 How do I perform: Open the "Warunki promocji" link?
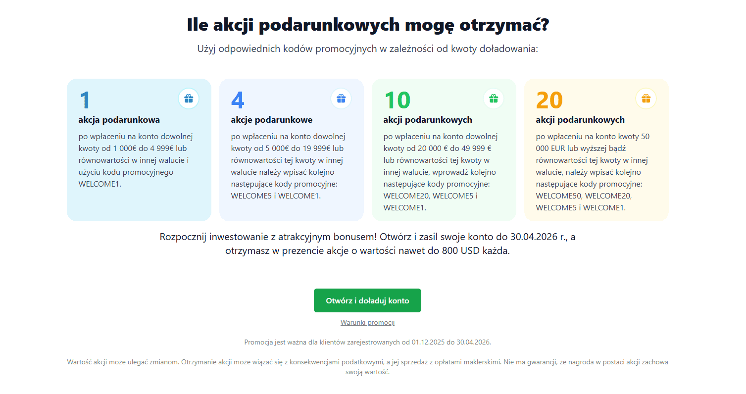click(367, 322)
